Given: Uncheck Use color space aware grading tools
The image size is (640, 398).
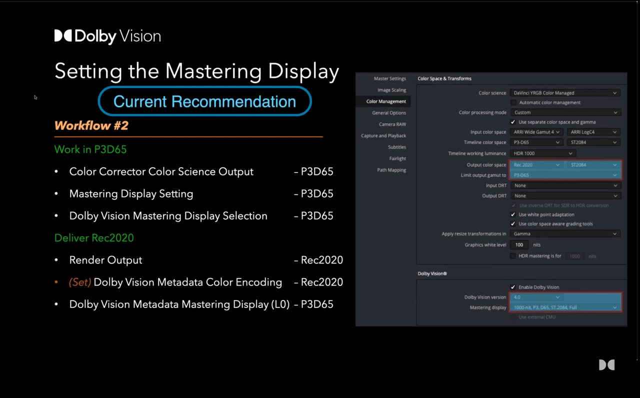Looking at the screenshot, I should coord(513,224).
